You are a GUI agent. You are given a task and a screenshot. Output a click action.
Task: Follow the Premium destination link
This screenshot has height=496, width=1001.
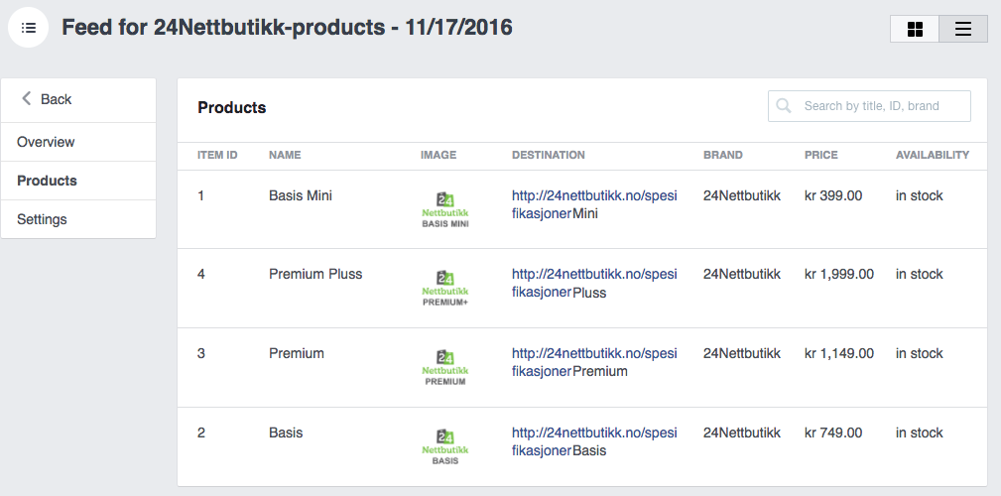[594, 362]
